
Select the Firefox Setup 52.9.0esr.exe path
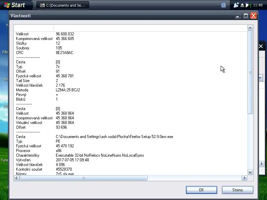point(114,137)
